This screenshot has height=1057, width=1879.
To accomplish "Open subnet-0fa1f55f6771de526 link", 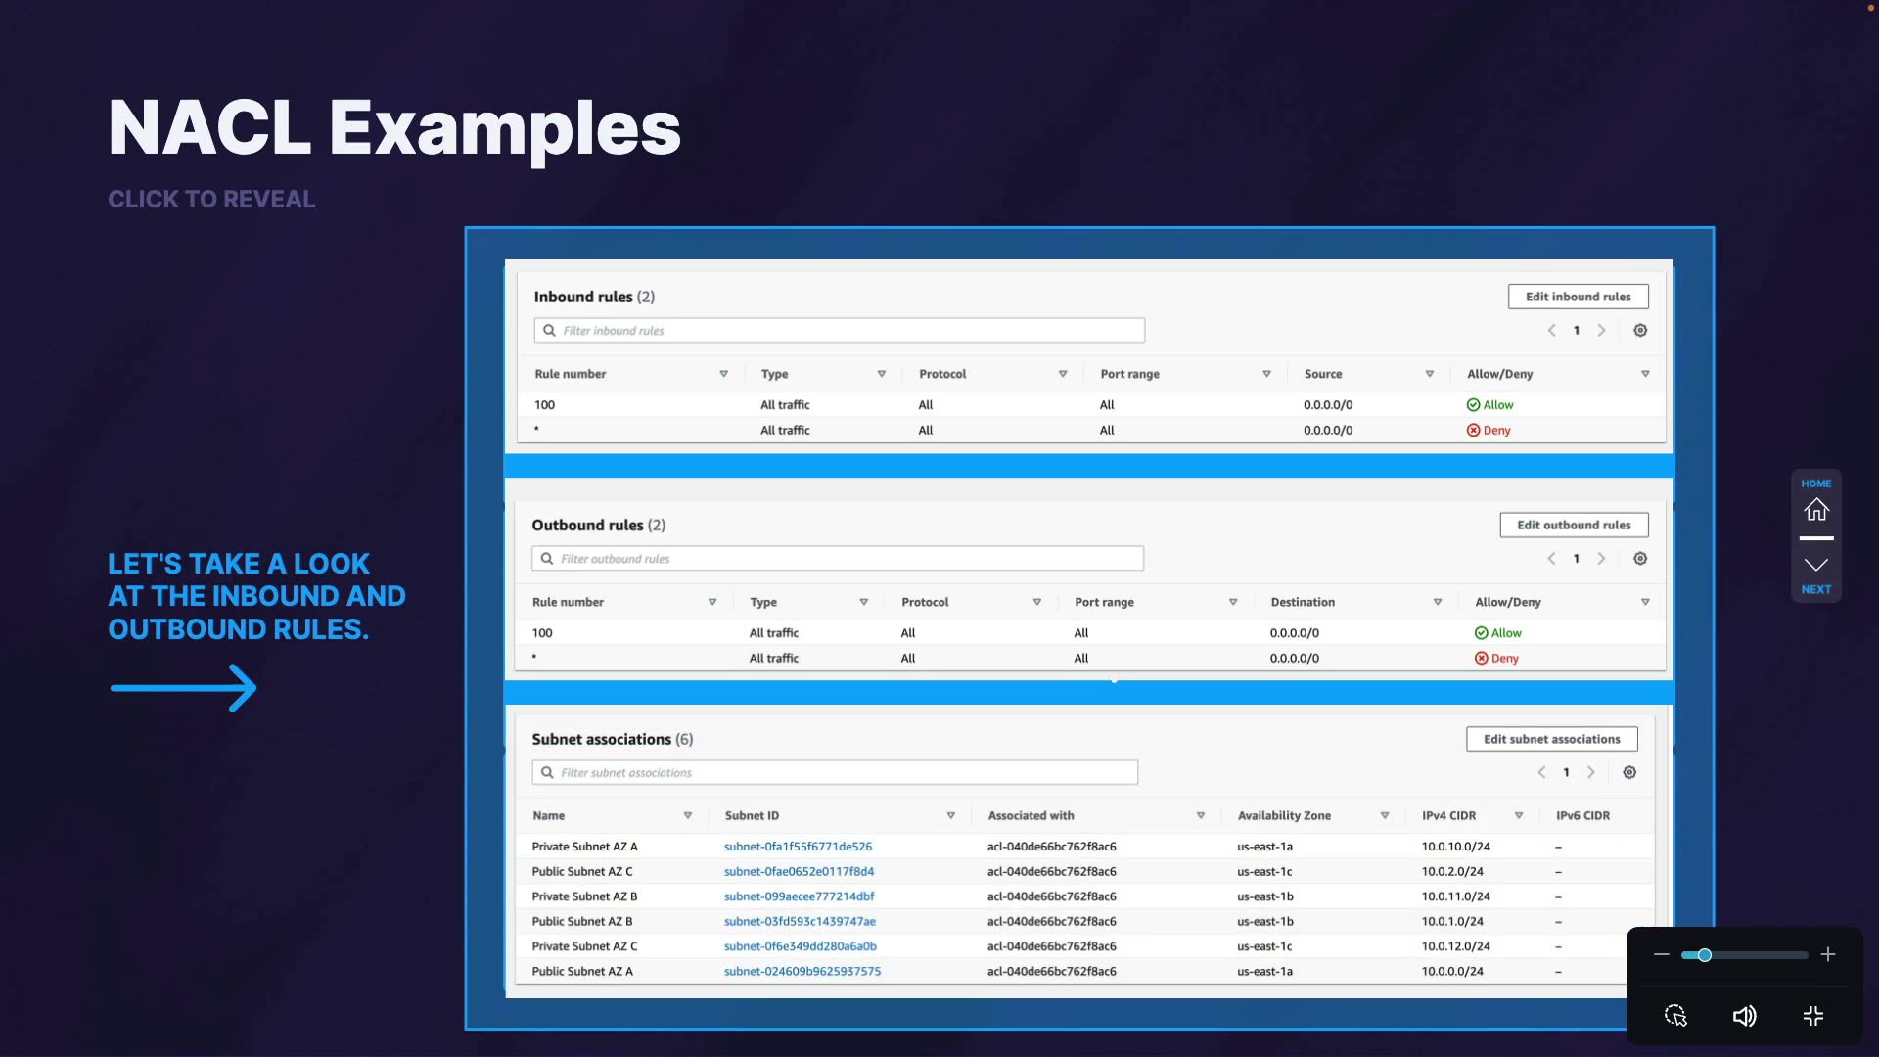I will [x=798, y=847].
